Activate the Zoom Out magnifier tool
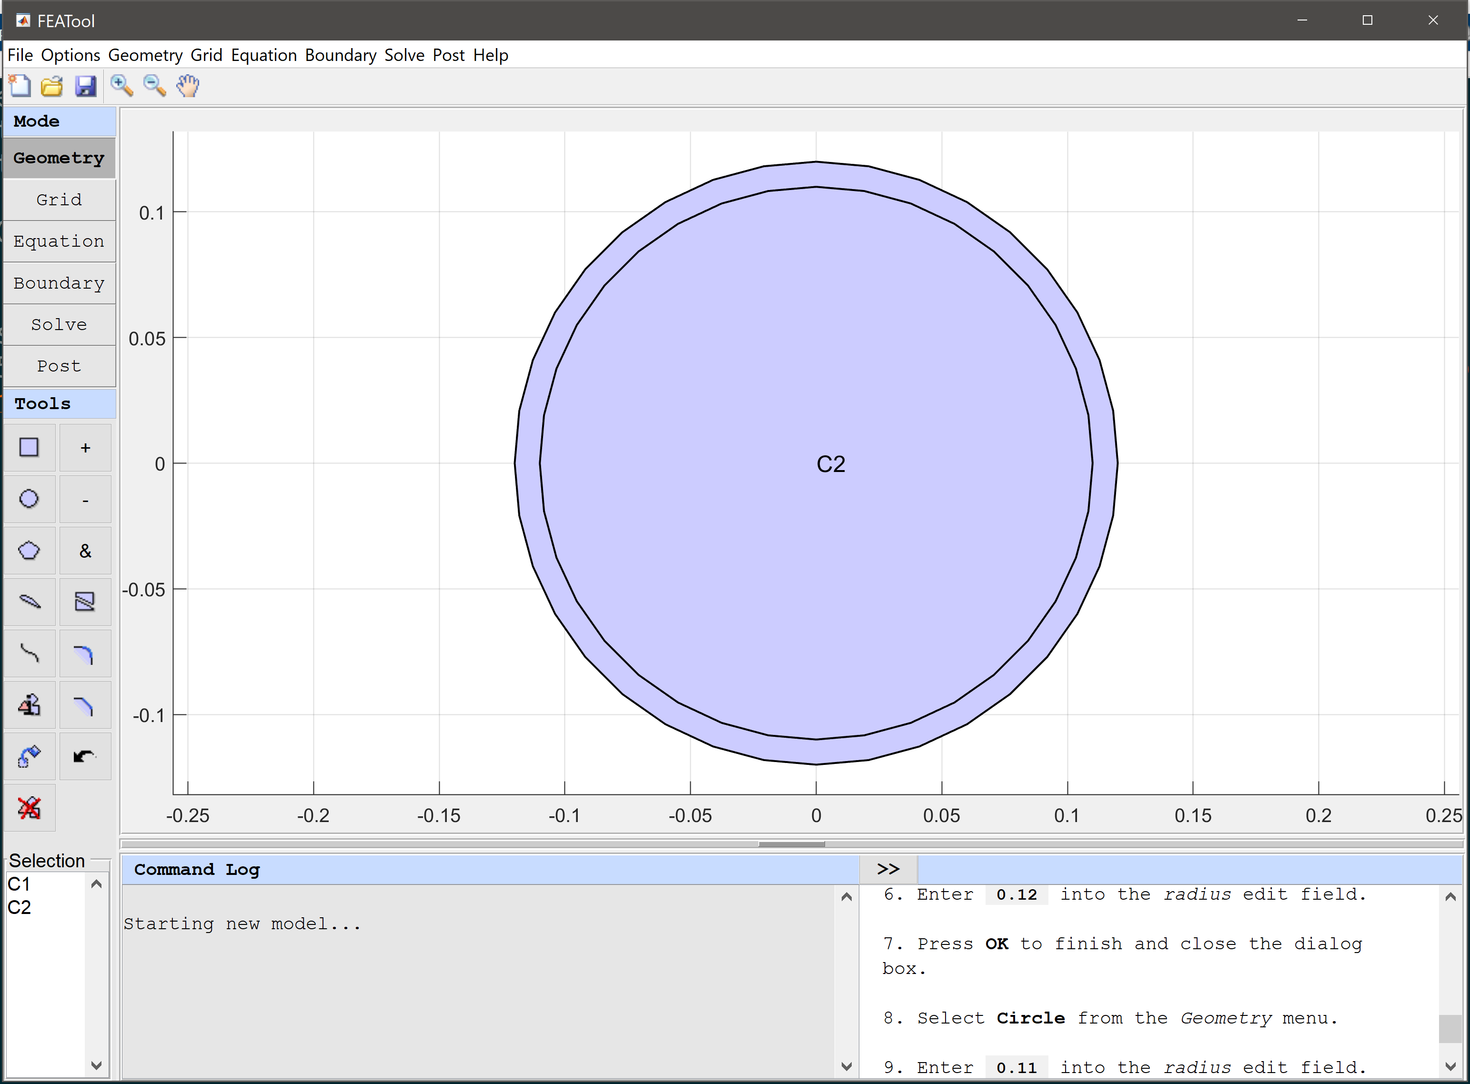 155,86
